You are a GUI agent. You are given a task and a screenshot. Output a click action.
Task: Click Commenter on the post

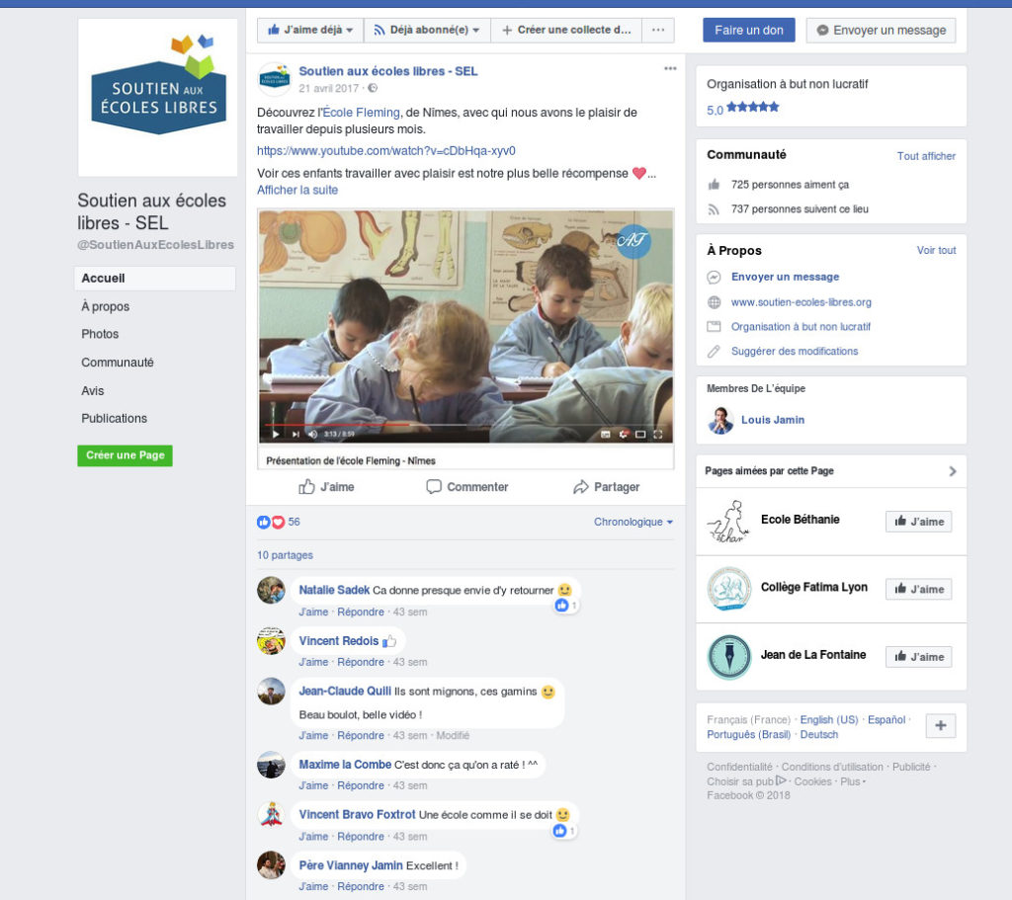pos(467,487)
